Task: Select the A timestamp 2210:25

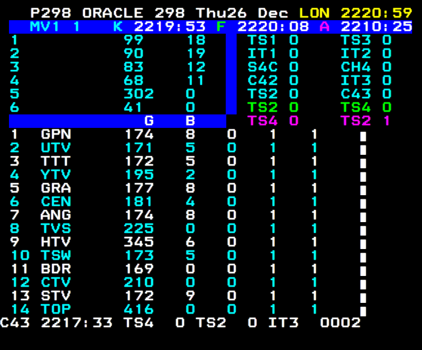Action: tap(376, 26)
